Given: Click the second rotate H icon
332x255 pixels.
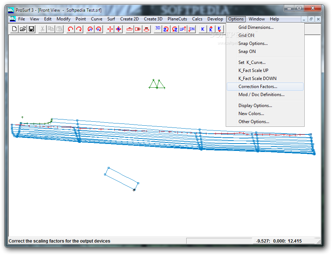Looking at the screenshot, I should (x=99, y=29).
